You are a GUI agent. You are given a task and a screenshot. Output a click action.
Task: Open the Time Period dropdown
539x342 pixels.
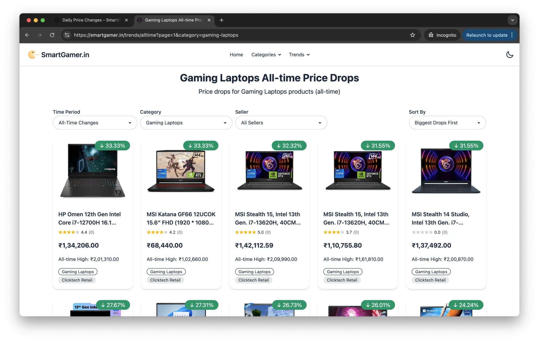point(95,123)
